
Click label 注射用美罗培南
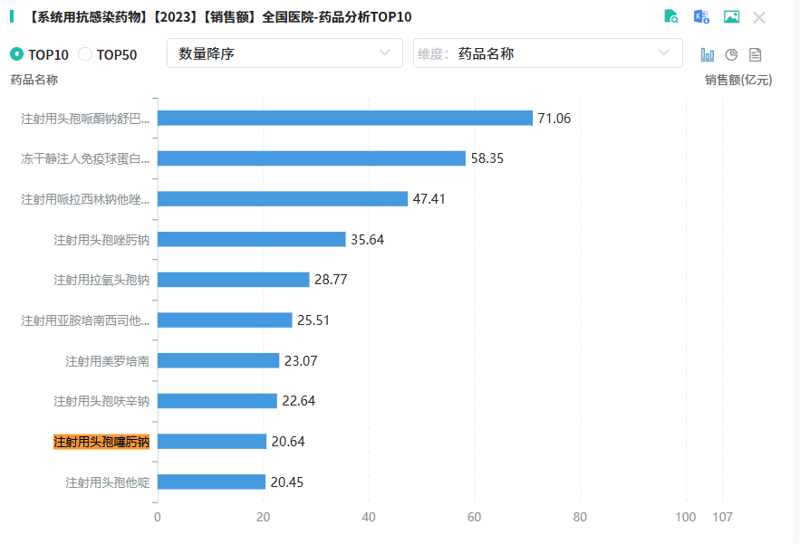point(107,361)
